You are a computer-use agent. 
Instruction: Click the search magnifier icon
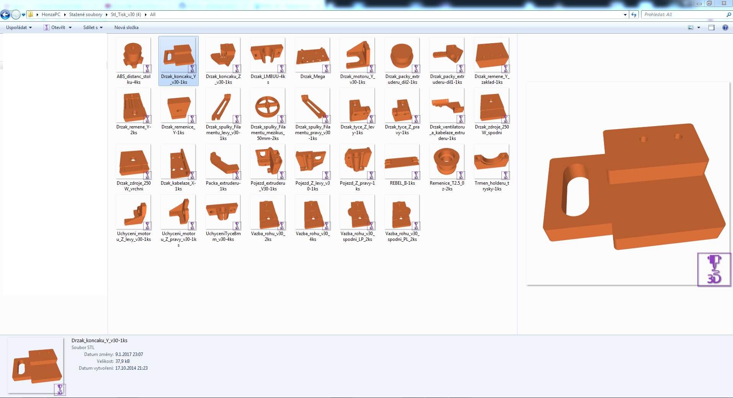pyautogui.click(x=728, y=15)
